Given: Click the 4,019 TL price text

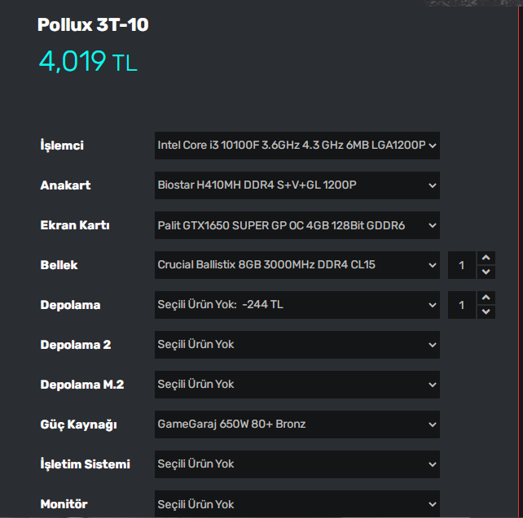Looking at the screenshot, I should pos(88,62).
